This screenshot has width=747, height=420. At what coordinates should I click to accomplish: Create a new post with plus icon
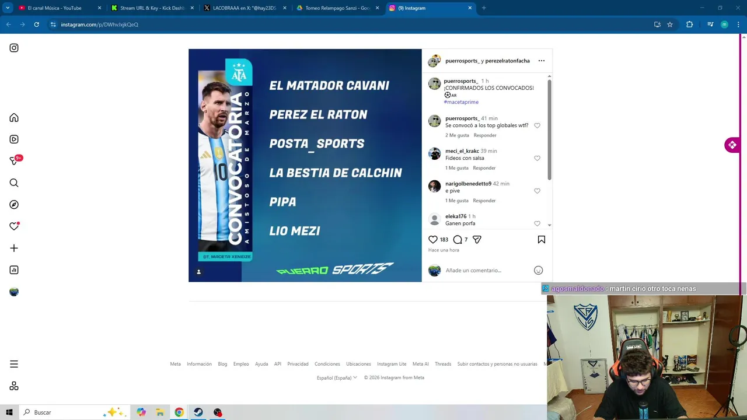14,249
